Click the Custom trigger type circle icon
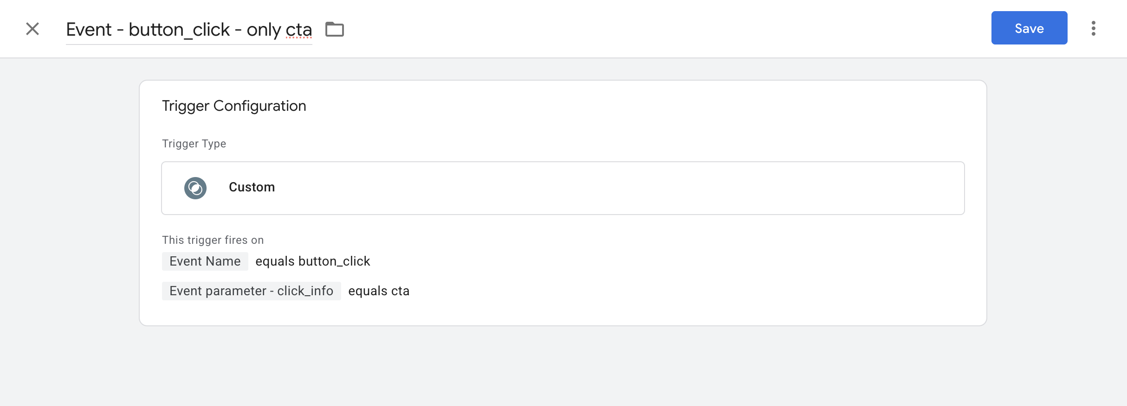This screenshot has width=1127, height=406. tap(195, 188)
